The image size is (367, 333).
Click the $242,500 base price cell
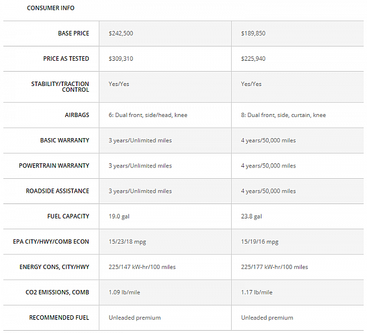pos(121,33)
